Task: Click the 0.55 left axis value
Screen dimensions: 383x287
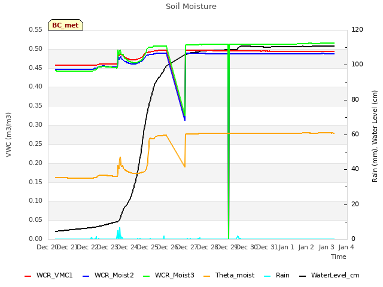Action: (x=36, y=30)
